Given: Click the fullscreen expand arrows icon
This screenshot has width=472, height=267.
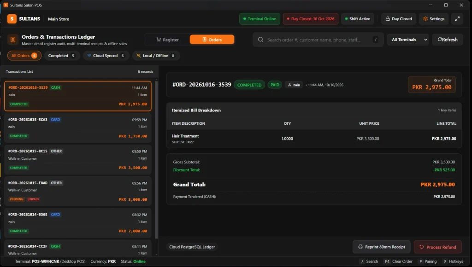Looking at the screenshot, I should click(x=457, y=18).
